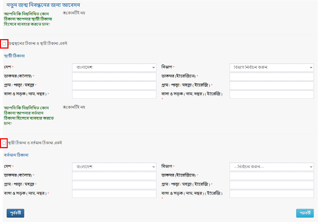Image resolution: width=318 pixels, height=222 pixels.
Task: Focus ডাকঘর (বাংলায়) field in স্থায়ী ঠিকানা
Action: click(114, 76)
